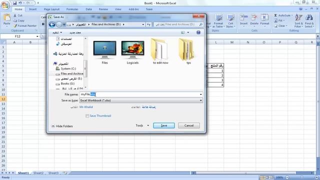Open Format as Table gallery
The width and height of the screenshot is (320, 180).
click(218, 21)
